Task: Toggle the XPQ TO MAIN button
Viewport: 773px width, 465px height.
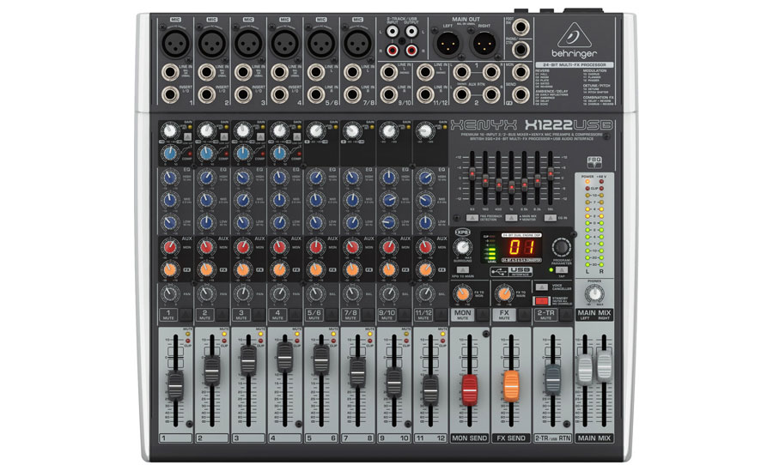Action: 462,269
